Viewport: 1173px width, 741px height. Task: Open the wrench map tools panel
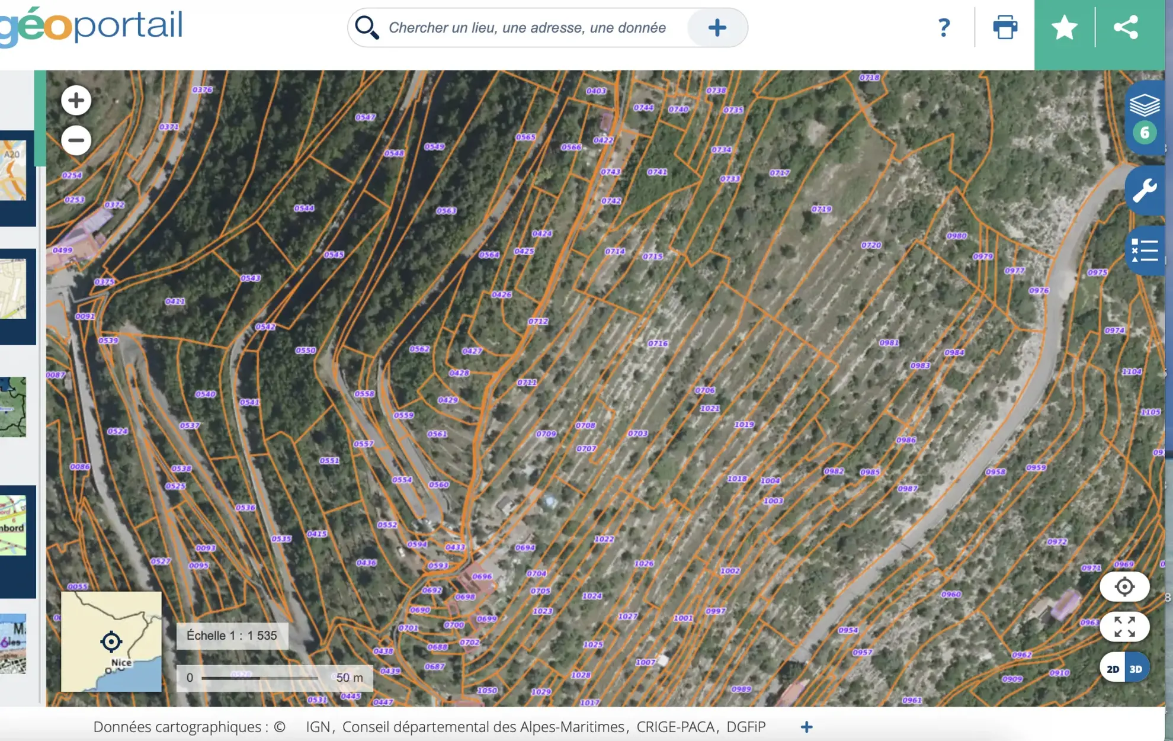pyautogui.click(x=1145, y=191)
